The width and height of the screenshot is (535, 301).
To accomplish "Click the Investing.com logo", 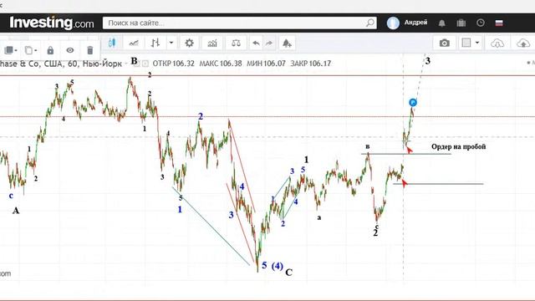I will [x=52, y=23].
